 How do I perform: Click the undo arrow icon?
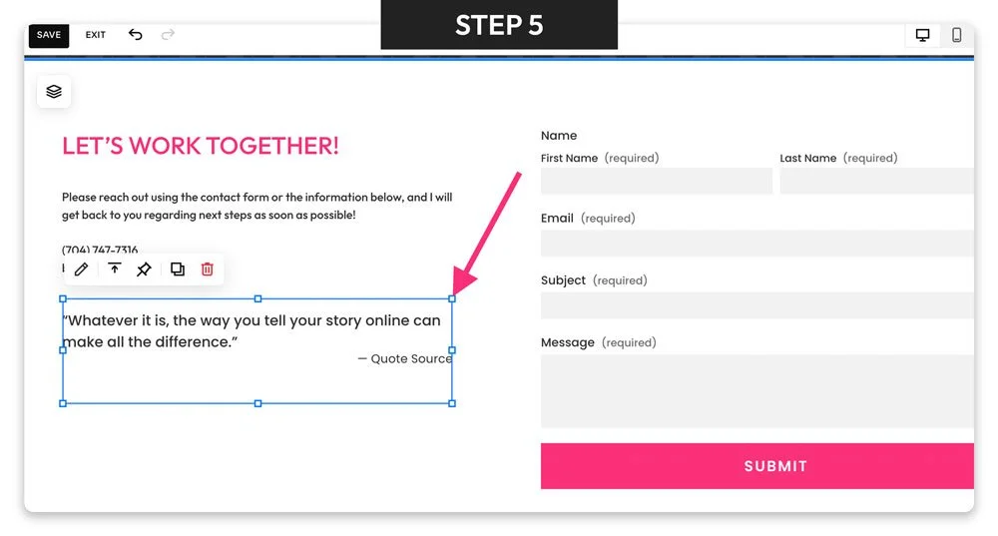pyautogui.click(x=135, y=34)
